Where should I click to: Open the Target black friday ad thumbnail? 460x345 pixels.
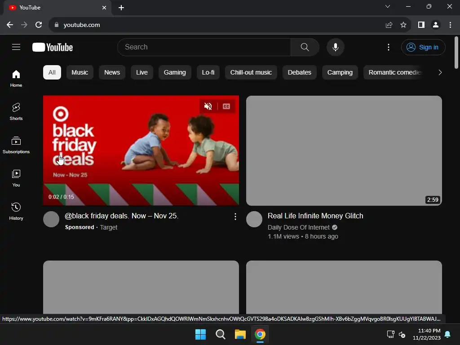(141, 150)
